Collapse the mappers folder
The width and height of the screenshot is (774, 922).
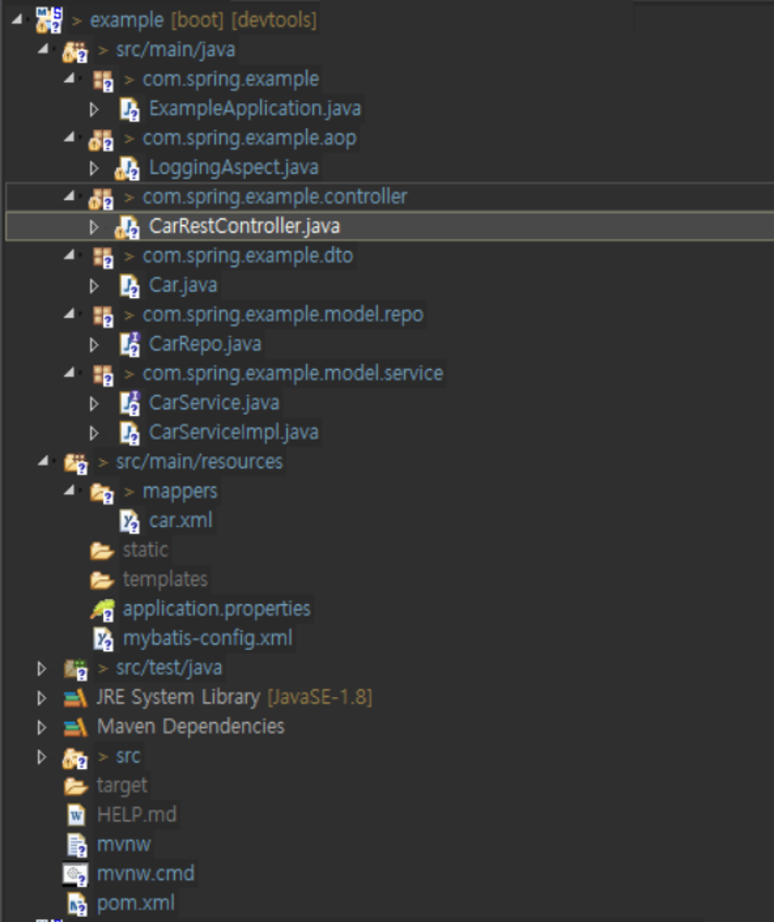[69, 490]
